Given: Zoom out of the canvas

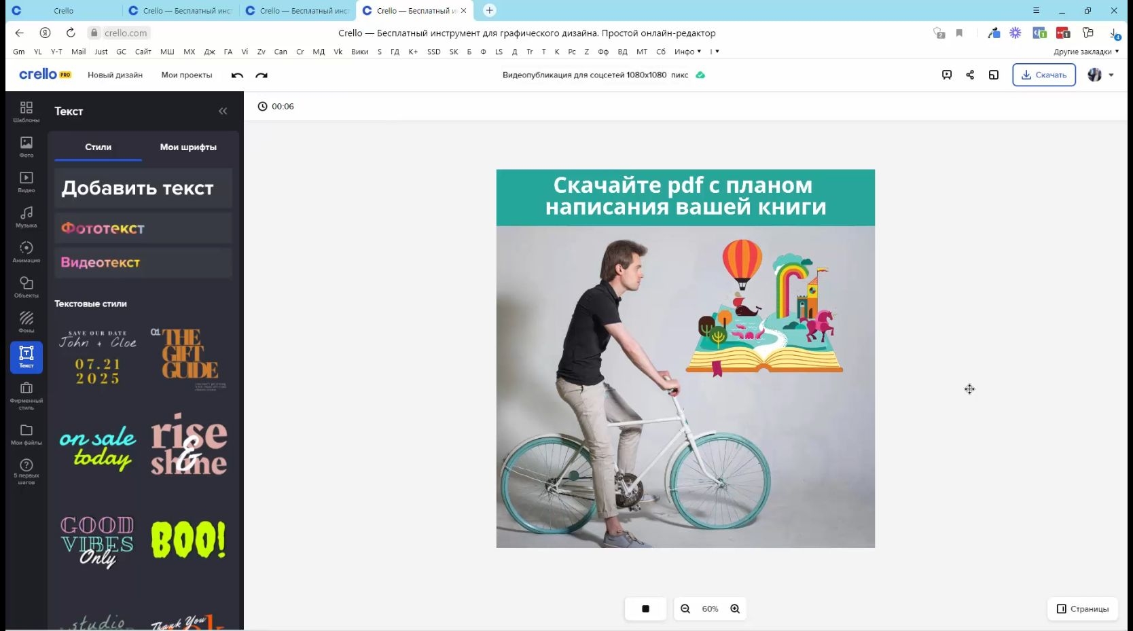Looking at the screenshot, I should coord(685,609).
